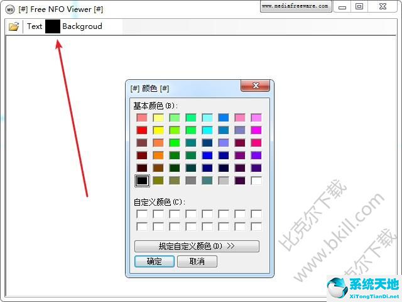Pick the bright blue swatch in first row
Viewport: 402px width, 302px height.
[x=224, y=118]
